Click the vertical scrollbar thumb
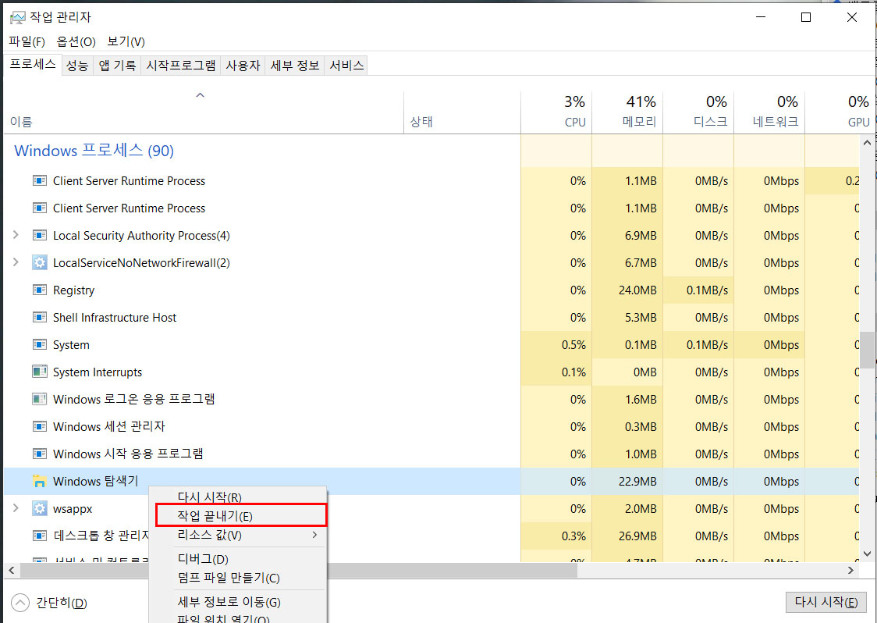 pyautogui.click(x=867, y=350)
